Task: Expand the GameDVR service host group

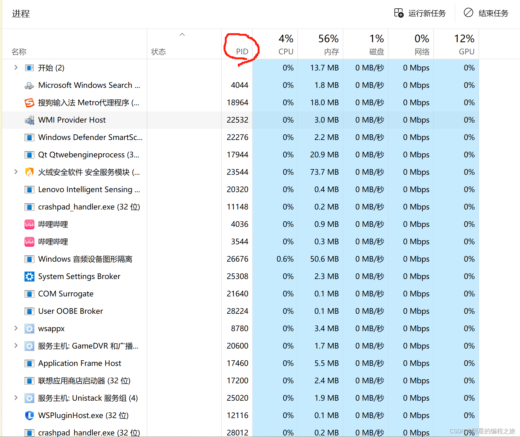Action: point(16,346)
